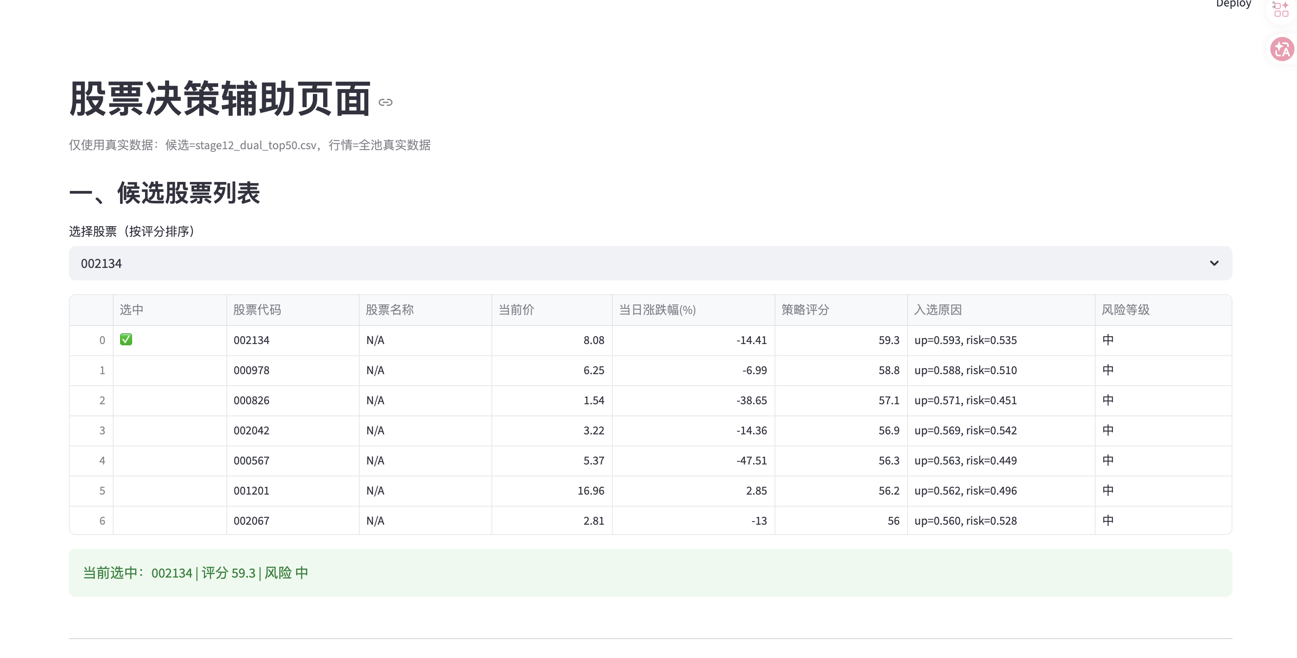The height and width of the screenshot is (658, 1297).
Task: Click the green checkmark in row 0
Action: tap(126, 340)
